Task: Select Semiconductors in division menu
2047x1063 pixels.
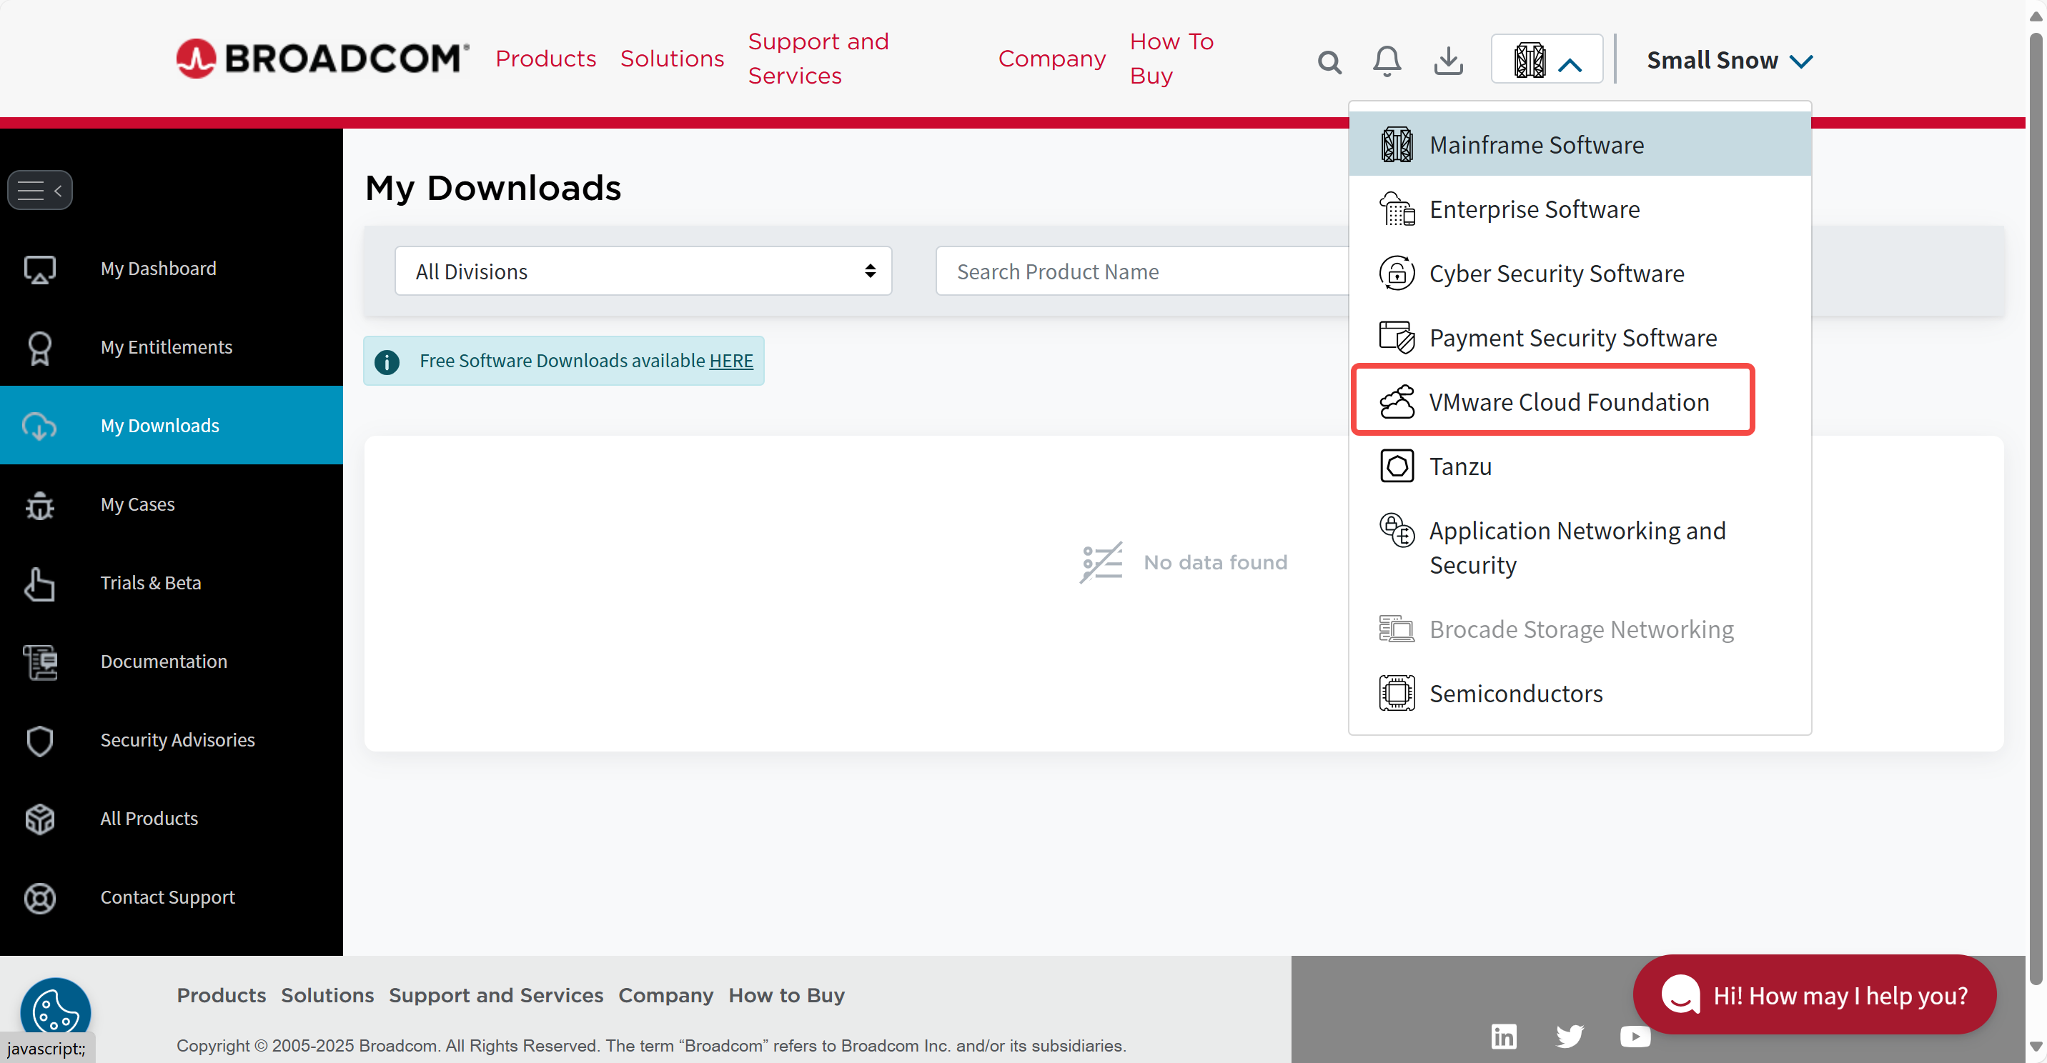Action: click(x=1580, y=694)
